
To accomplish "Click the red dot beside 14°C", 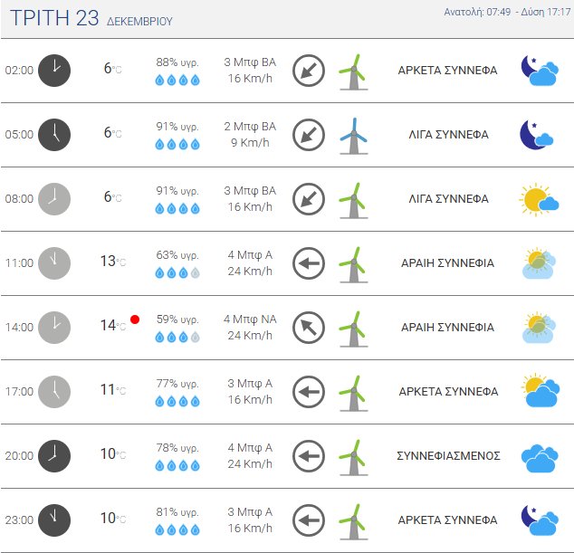I will (x=135, y=319).
